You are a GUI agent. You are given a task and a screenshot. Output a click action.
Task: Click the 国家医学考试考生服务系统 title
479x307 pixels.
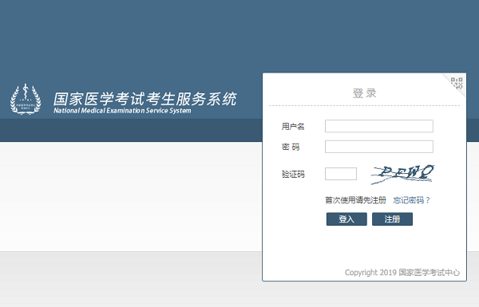145,99
